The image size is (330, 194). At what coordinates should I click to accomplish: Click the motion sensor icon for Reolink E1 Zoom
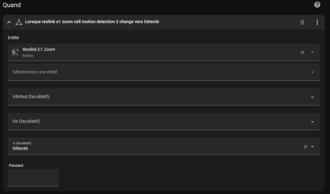[x=15, y=52]
